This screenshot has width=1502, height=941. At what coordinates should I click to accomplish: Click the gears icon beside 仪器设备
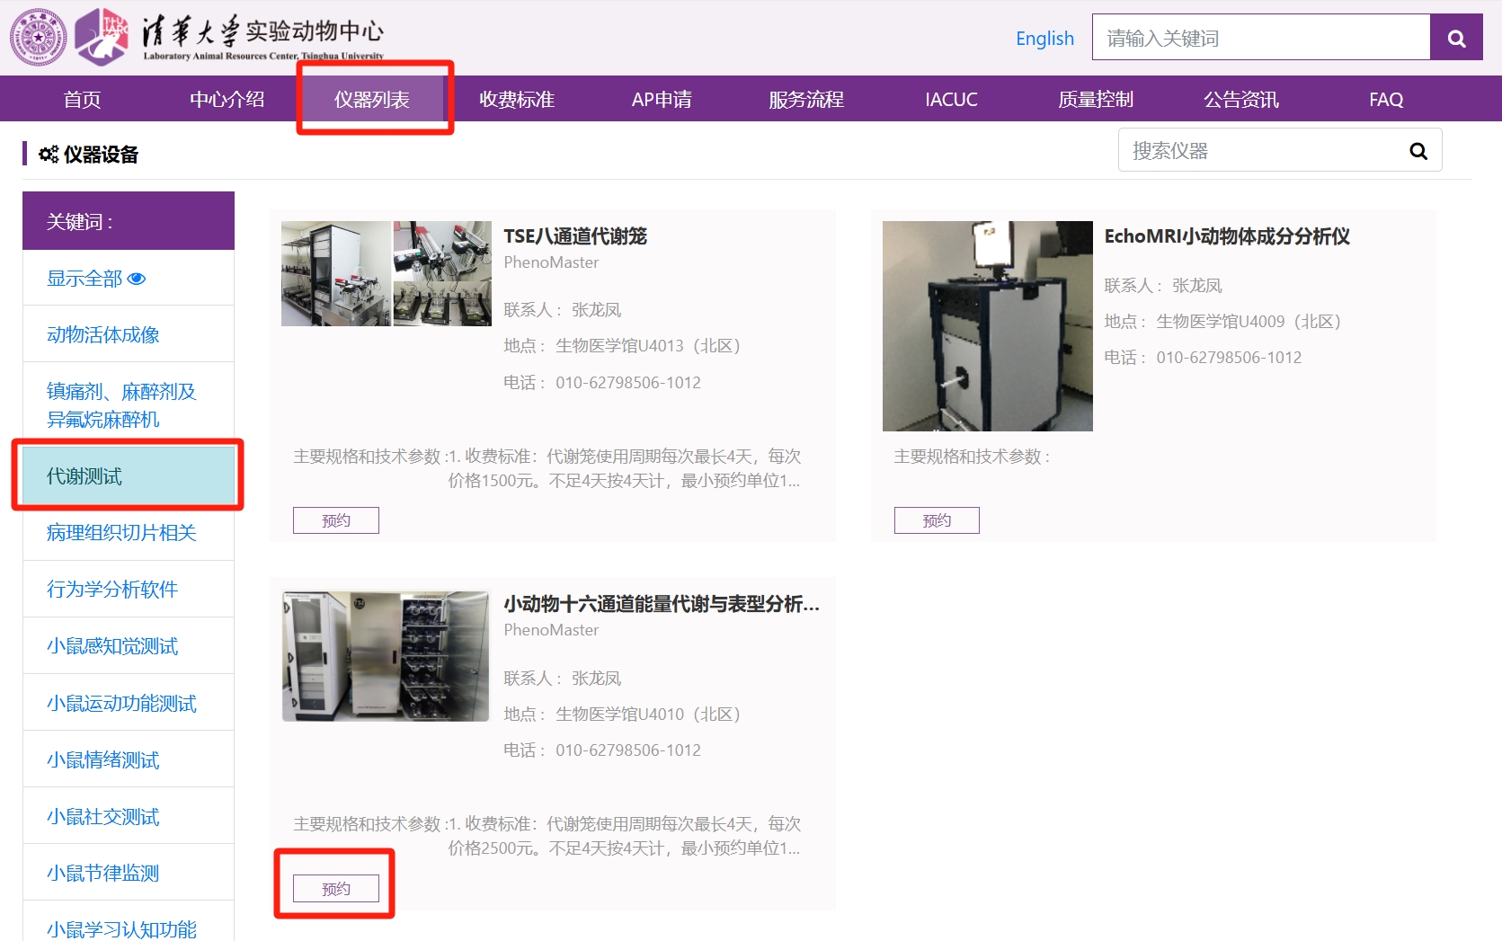pyautogui.click(x=49, y=155)
